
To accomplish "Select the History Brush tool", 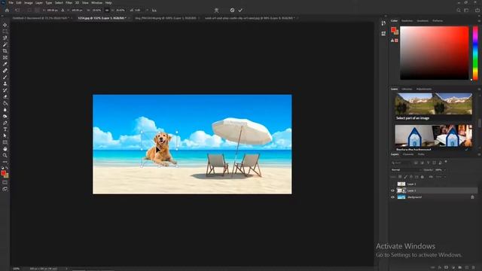I will tap(5, 90).
